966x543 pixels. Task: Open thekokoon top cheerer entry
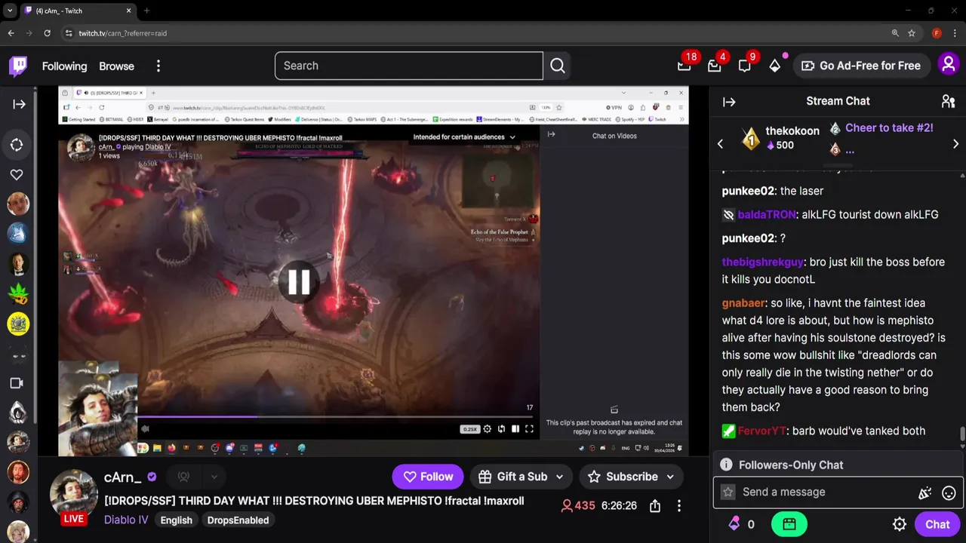coord(782,138)
